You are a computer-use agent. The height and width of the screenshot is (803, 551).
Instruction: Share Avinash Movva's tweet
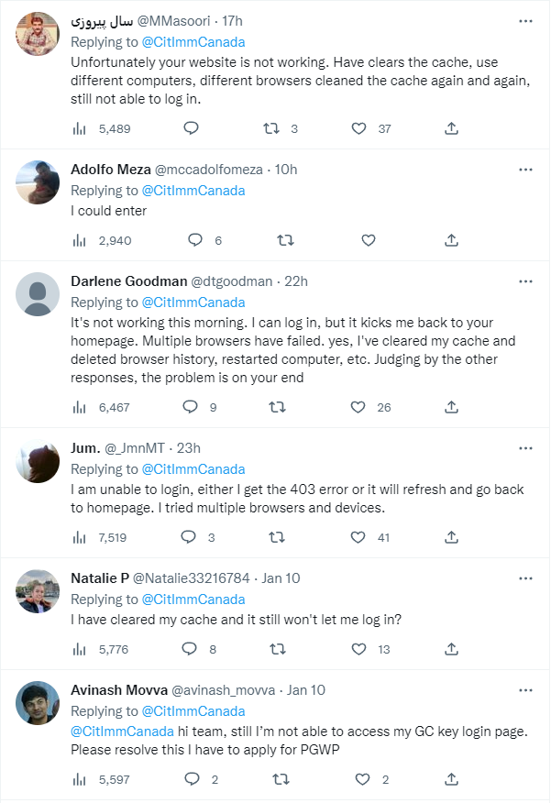[x=451, y=779]
